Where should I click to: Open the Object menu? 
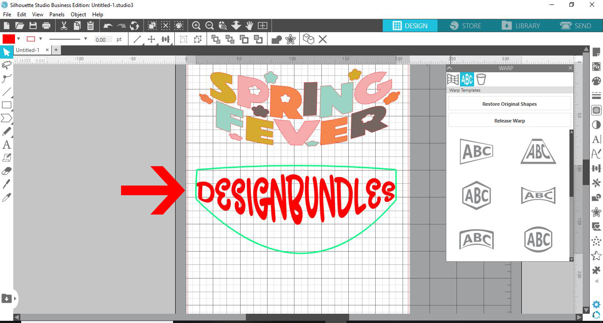click(x=79, y=15)
